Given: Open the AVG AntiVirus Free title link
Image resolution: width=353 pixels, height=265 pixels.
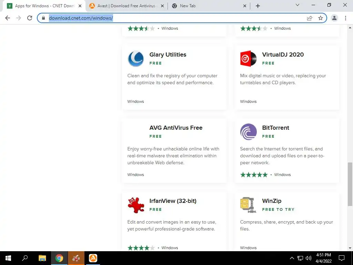Looking at the screenshot, I should click(176, 128).
